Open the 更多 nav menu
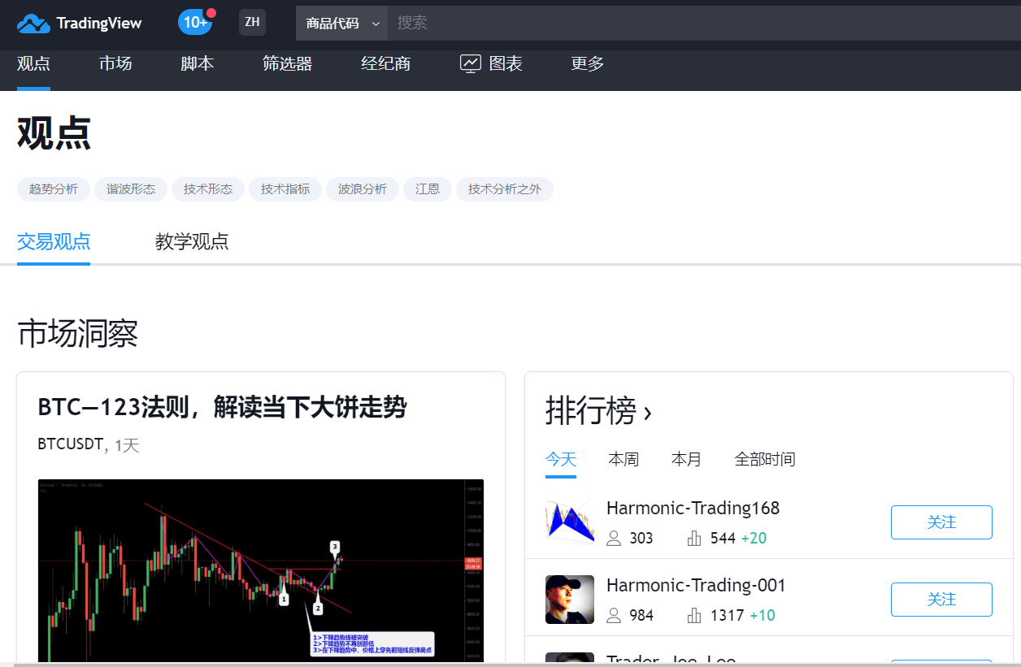Image resolution: width=1021 pixels, height=667 pixels. [588, 63]
